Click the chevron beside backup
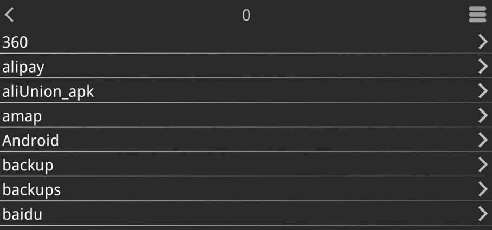 (483, 165)
